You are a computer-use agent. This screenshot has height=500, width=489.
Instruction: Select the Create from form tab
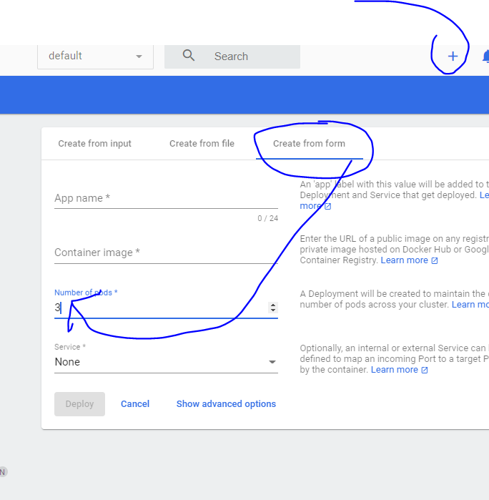(310, 144)
